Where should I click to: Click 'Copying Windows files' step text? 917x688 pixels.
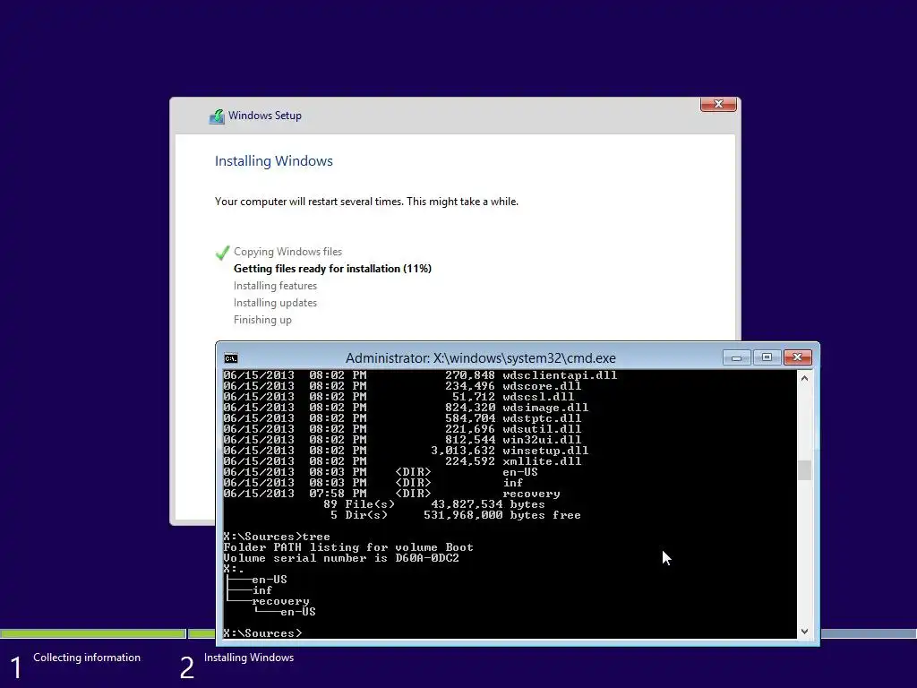pos(287,252)
